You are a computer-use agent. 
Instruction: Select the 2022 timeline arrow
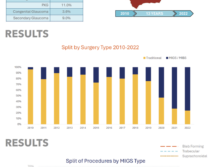coord(183,14)
